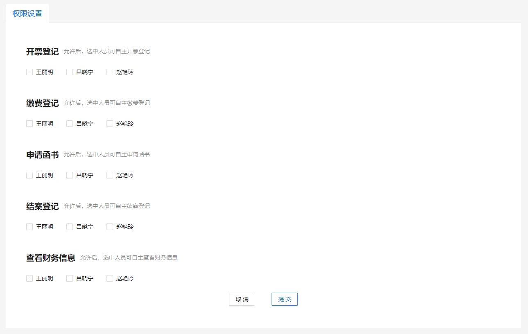Enable 王丽明 for 结案登记
This screenshot has width=528, height=334.
(29, 227)
